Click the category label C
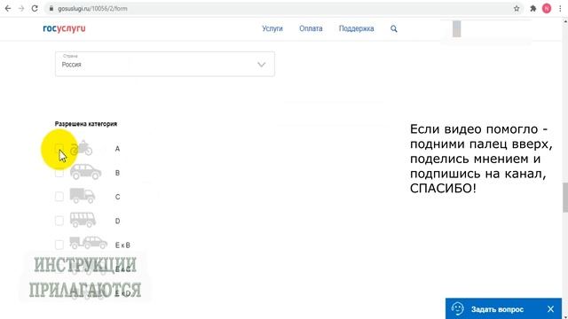This screenshot has height=319, width=568. (x=117, y=197)
